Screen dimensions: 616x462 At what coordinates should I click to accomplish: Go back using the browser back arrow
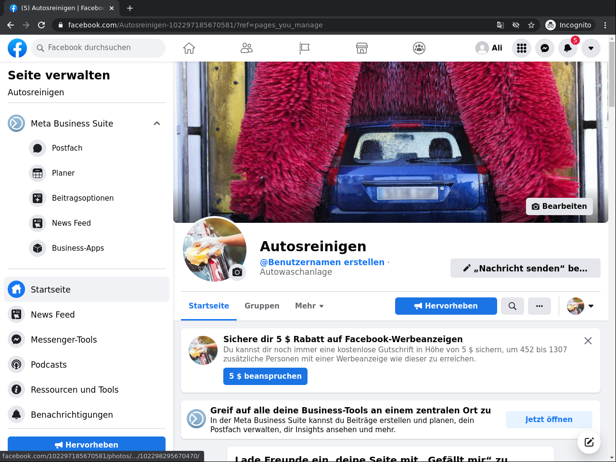(11, 25)
